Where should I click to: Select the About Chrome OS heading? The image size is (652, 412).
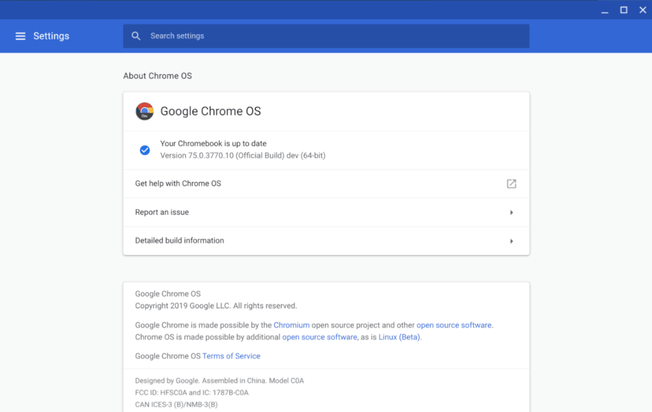pos(158,75)
